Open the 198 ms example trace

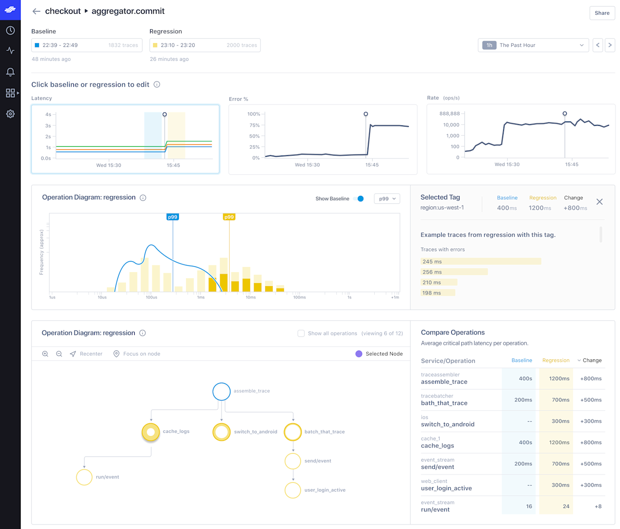pos(438,293)
